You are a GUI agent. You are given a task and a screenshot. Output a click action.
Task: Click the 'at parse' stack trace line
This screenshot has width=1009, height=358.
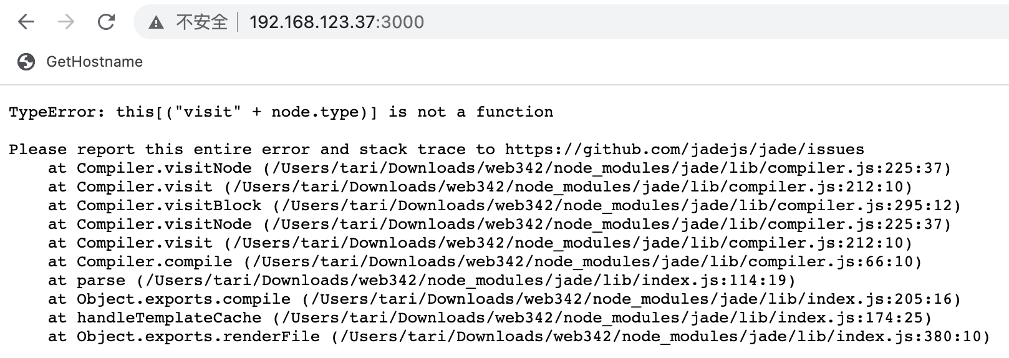point(422,281)
